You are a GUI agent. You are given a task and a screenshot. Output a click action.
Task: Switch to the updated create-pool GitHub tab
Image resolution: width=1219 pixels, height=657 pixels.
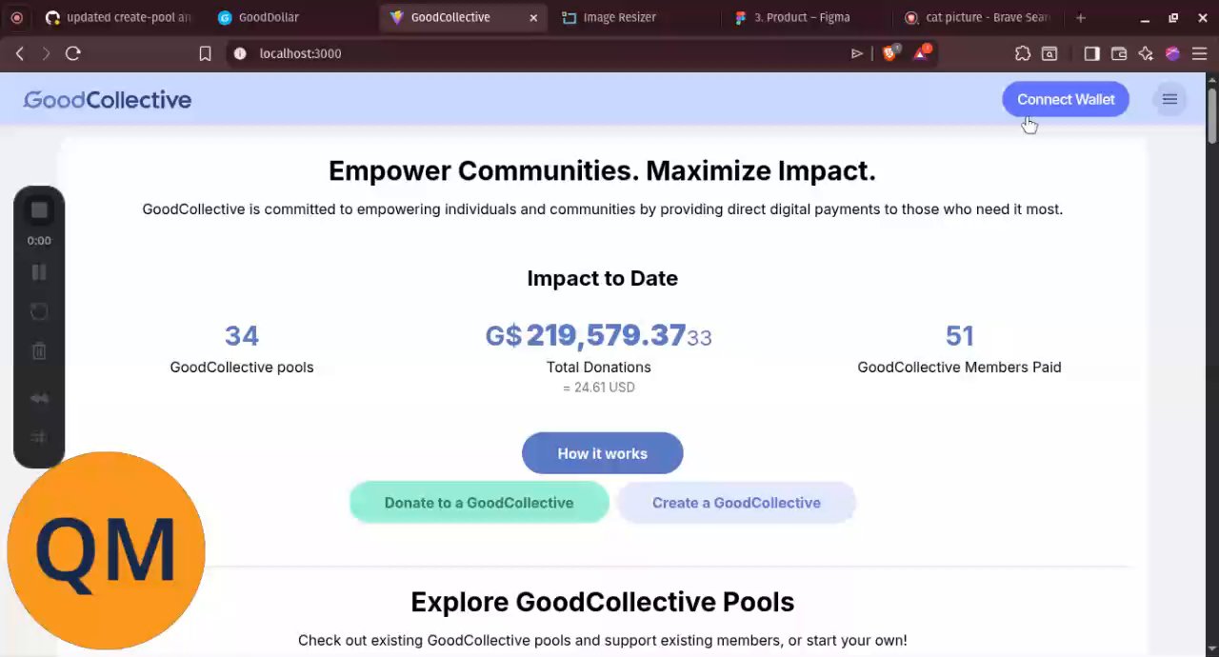(x=118, y=17)
